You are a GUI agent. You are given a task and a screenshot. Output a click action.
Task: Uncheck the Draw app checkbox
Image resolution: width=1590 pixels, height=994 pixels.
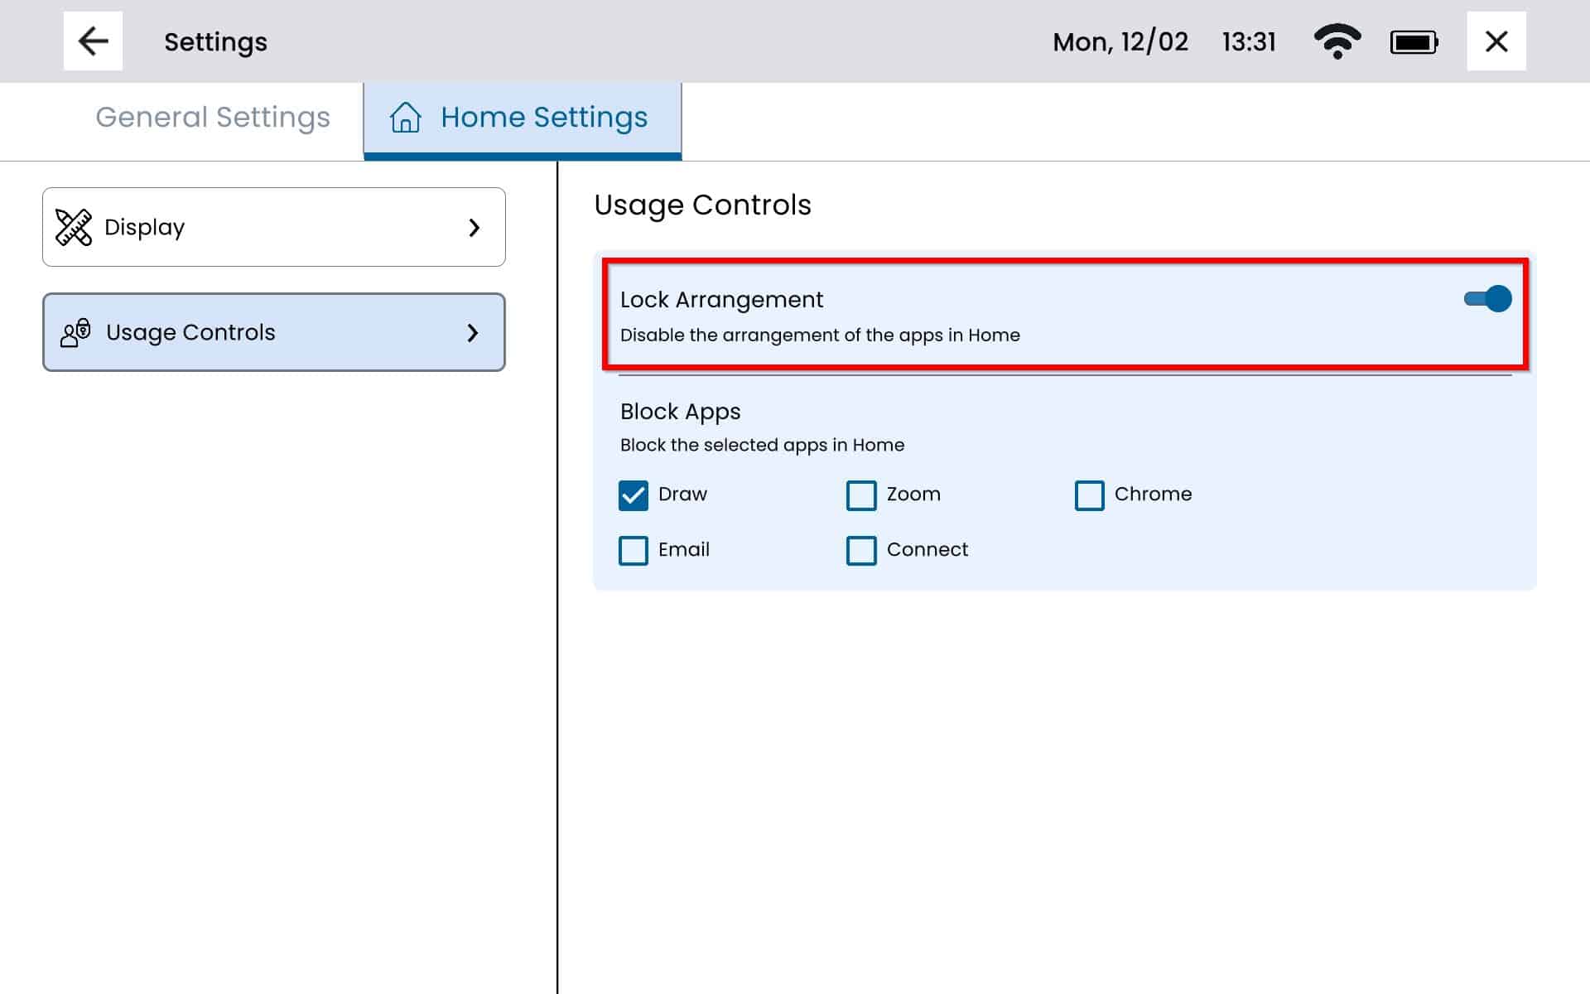pyautogui.click(x=634, y=495)
